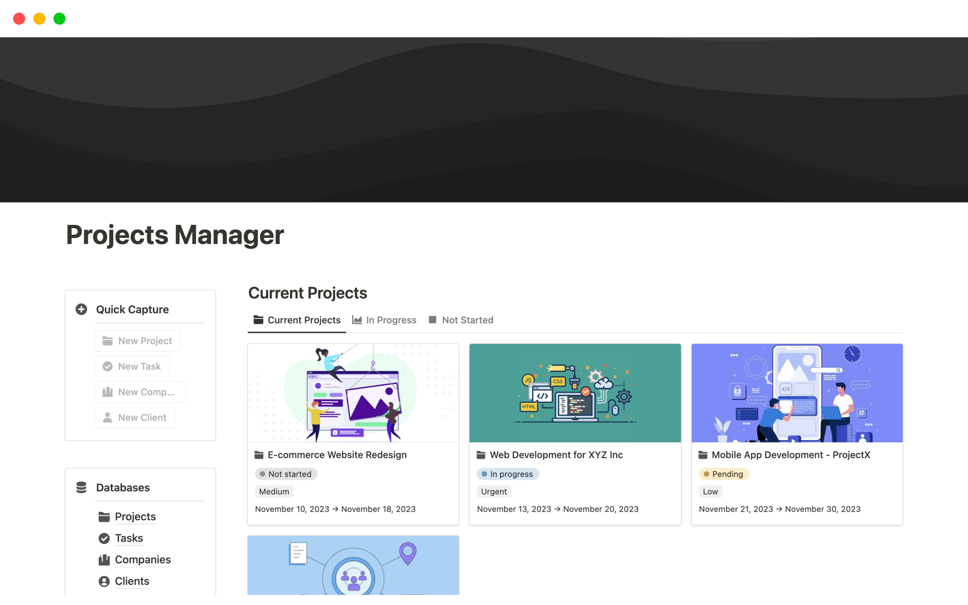Open the Companies database link
The height and width of the screenshot is (605, 968).
pyautogui.click(x=143, y=560)
